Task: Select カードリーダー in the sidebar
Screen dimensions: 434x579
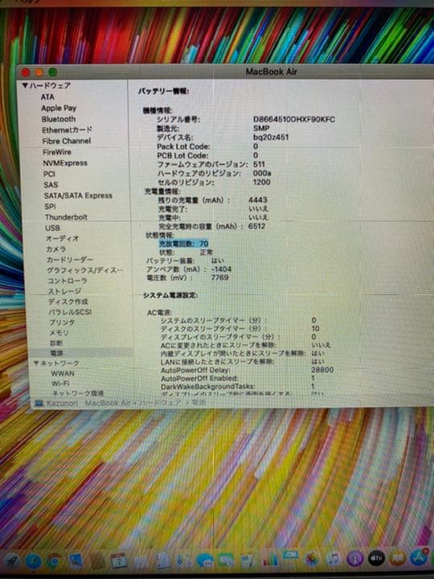Action: click(69, 260)
